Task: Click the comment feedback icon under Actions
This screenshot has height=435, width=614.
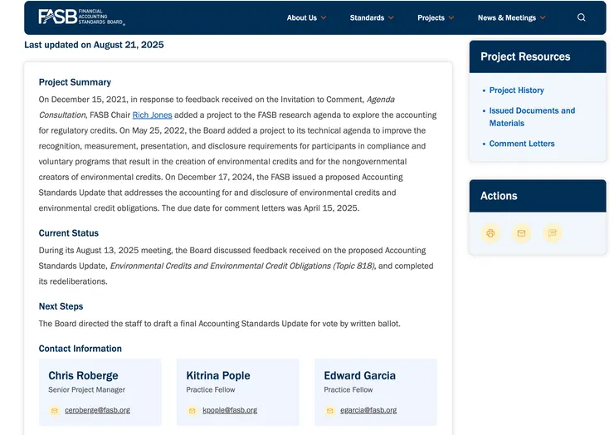Action: [552, 233]
